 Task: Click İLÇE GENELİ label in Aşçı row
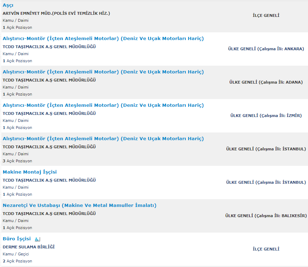(266, 15)
